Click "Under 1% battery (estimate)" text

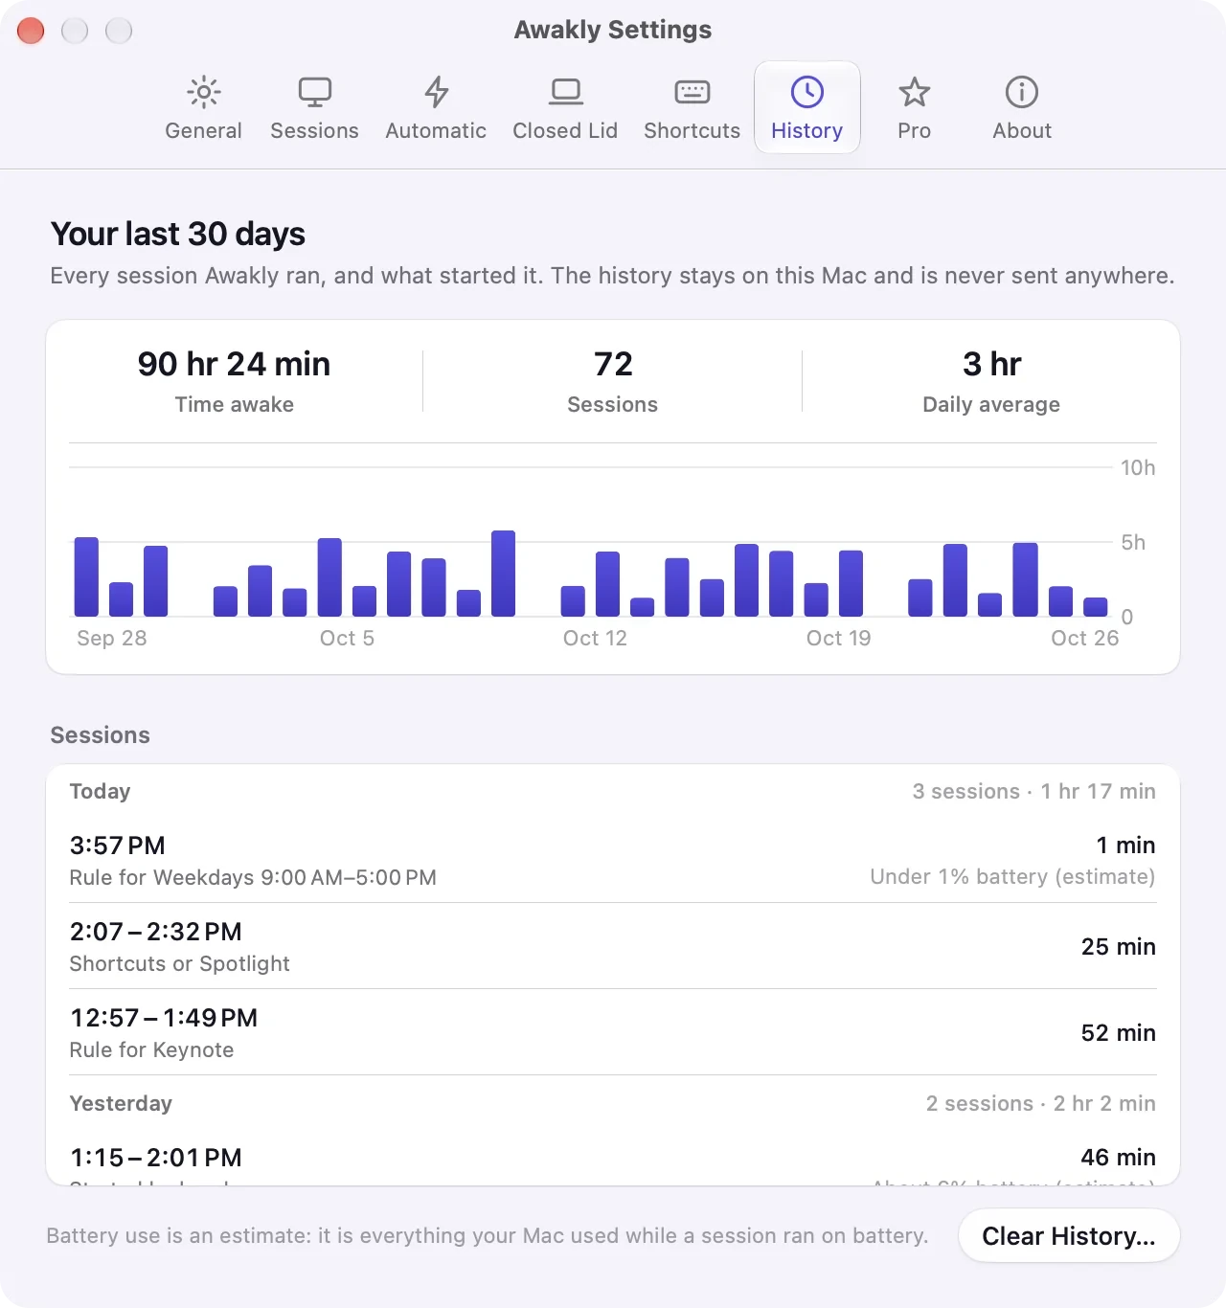coord(1012,877)
